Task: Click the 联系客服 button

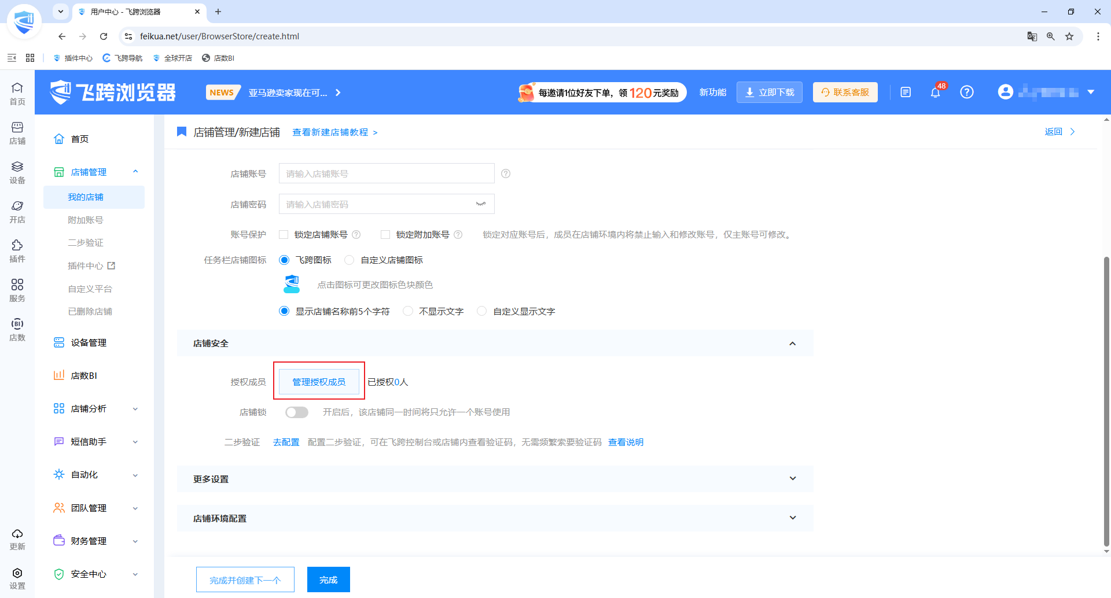Action: pos(845,92)
